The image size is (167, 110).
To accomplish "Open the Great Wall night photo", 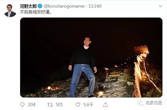I will point(91,58).
